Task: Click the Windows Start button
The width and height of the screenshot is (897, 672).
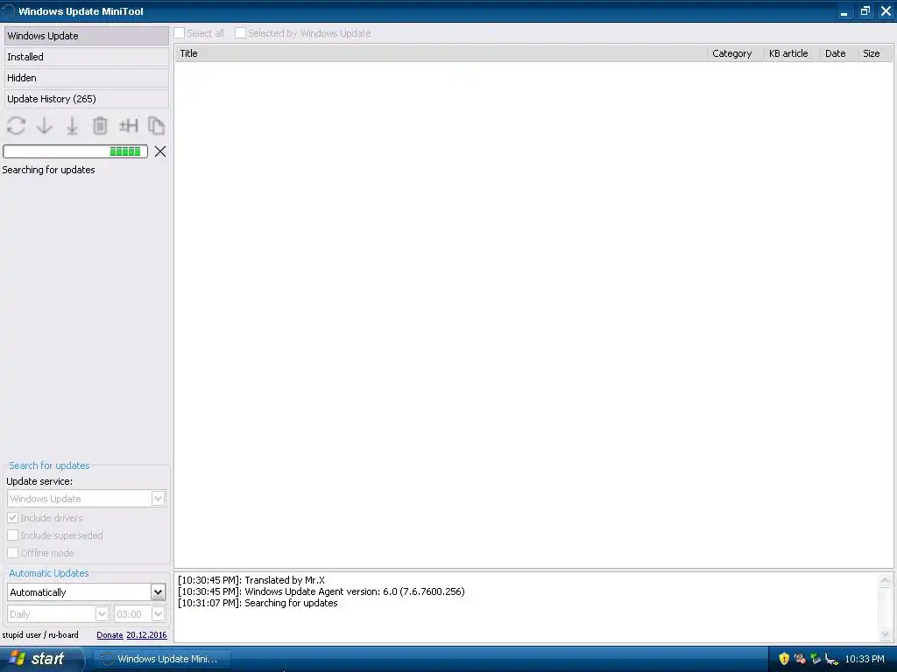Action: (41, 659)
